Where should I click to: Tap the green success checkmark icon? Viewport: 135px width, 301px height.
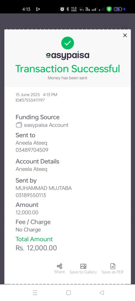tap(67, 43)
